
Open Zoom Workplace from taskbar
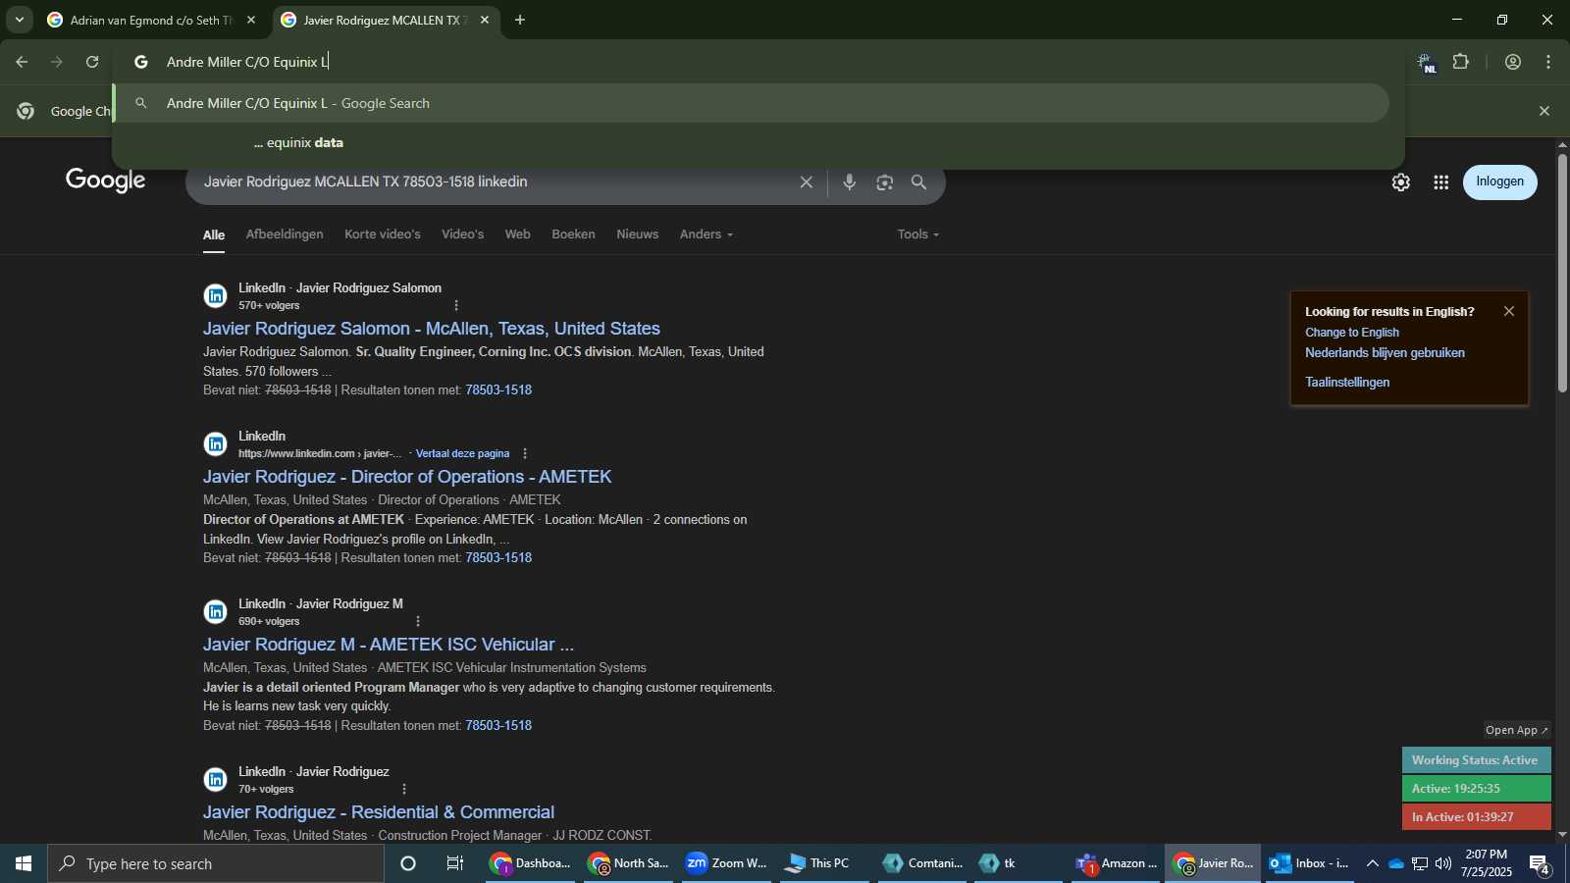click(726, 863)
